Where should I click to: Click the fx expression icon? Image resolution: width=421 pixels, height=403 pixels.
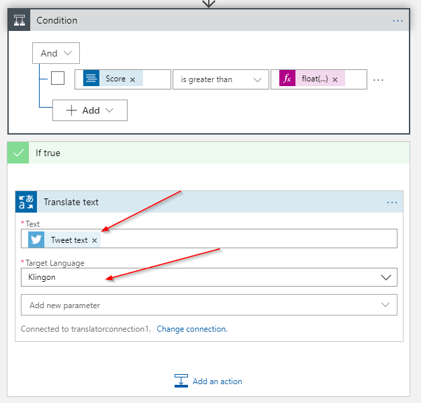click(287, 79)
